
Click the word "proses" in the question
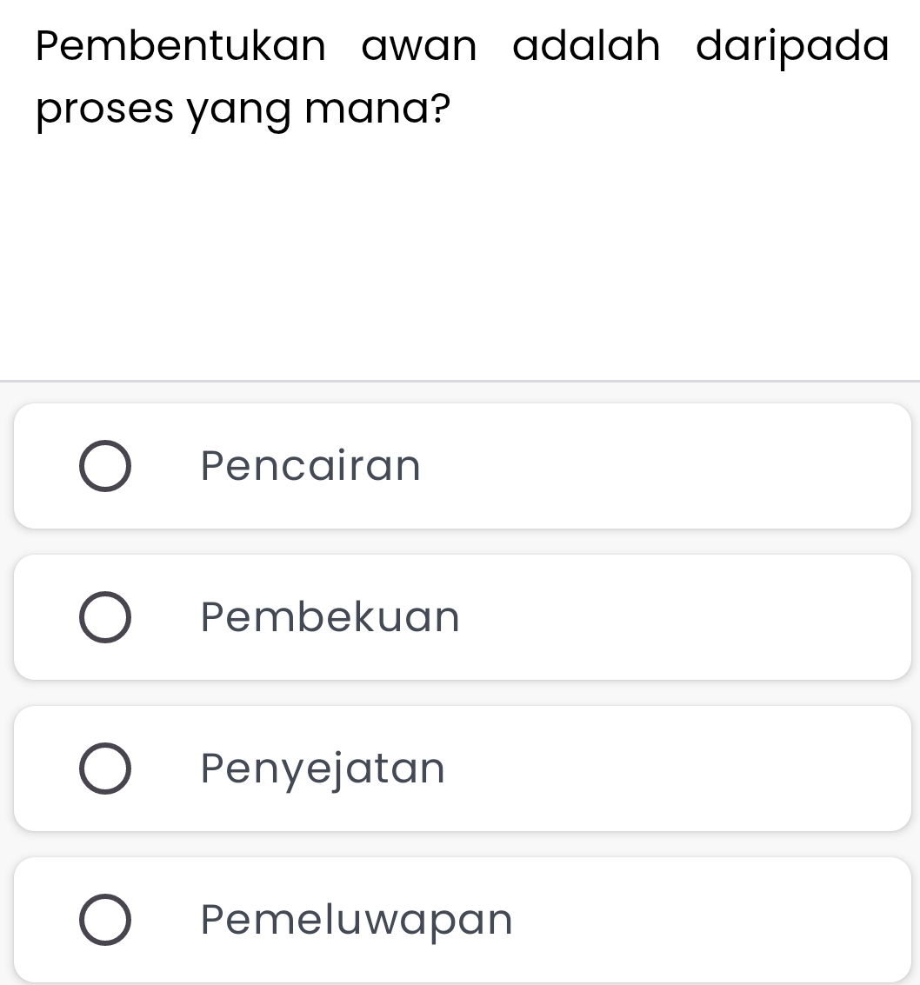(x=105, y=113)
